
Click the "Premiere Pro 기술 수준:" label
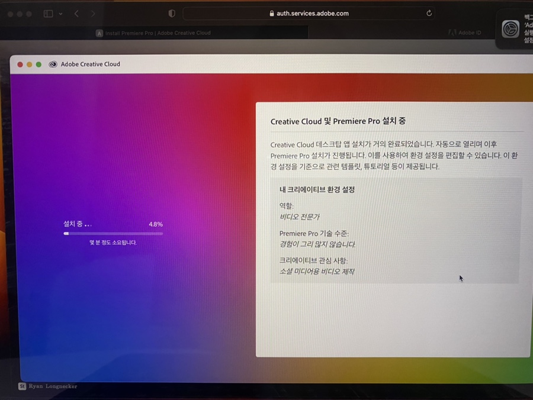tap(314, 233)
